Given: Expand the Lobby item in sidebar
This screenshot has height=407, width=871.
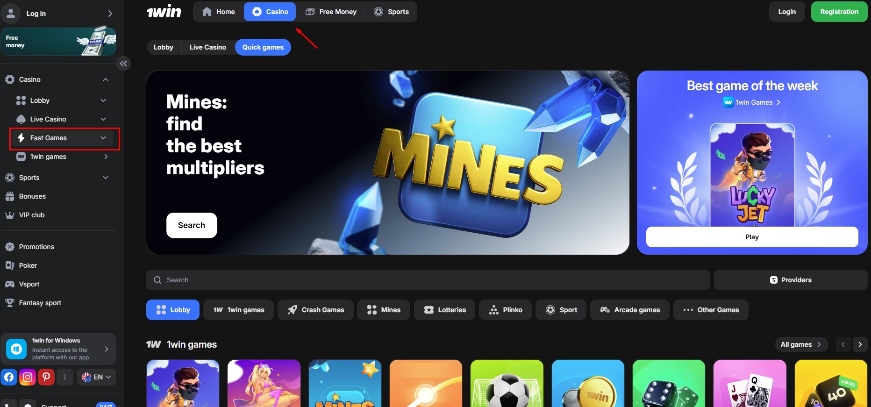Looking at the screenshot, I should coord(103,100).
